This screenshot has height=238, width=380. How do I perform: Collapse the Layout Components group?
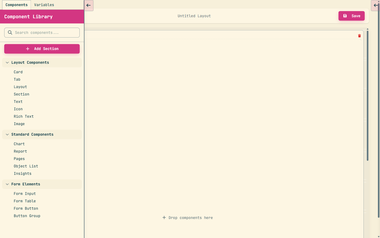point(42,63)
